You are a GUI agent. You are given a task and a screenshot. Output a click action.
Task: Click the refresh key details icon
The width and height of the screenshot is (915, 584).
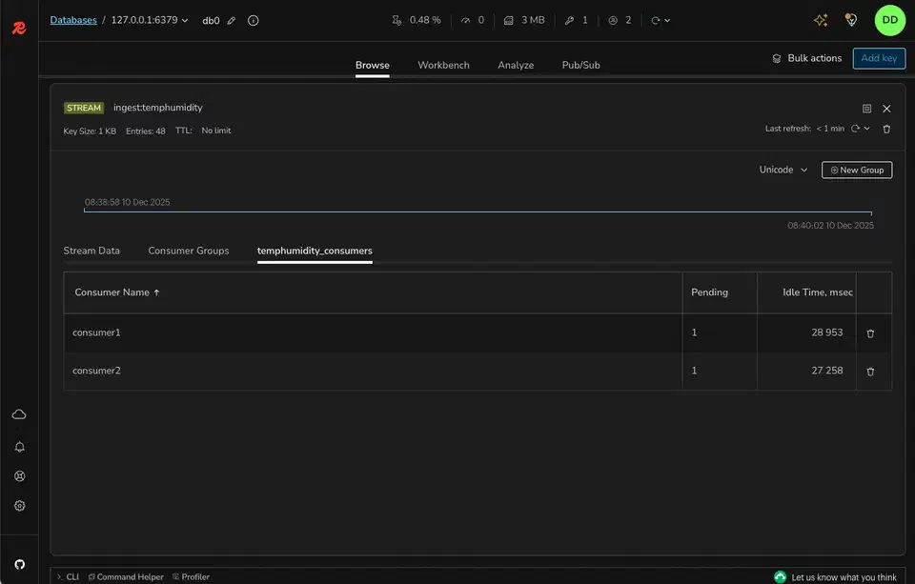click(x=855, y=127)
